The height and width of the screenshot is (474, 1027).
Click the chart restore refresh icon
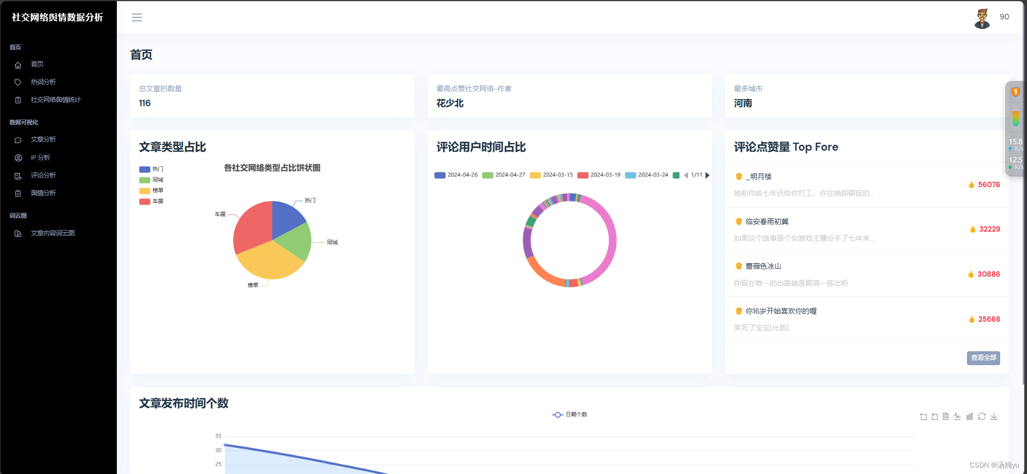click(981, 417)
